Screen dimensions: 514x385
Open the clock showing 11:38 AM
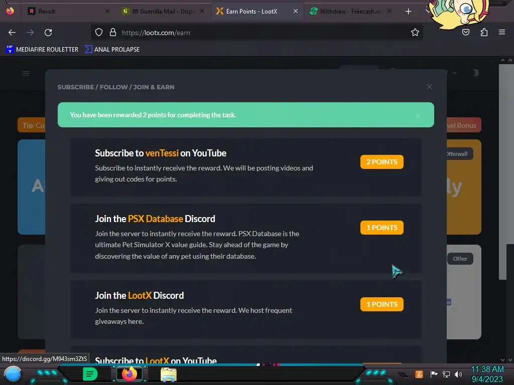coord(487,374)
